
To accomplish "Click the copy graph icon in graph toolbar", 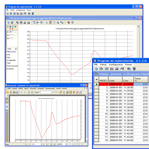I will (17, 23).
